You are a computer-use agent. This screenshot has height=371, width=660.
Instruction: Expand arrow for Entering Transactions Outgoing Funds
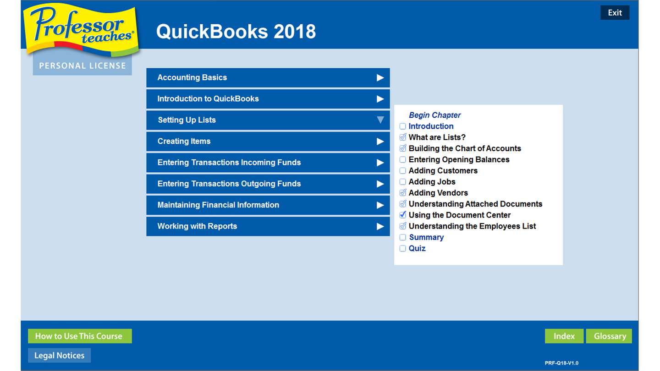pyautogui.click(x=380, y=184)
